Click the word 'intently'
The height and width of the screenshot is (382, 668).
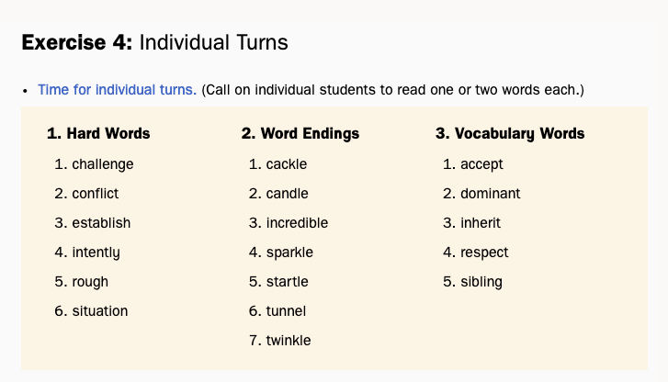point(96,253)
